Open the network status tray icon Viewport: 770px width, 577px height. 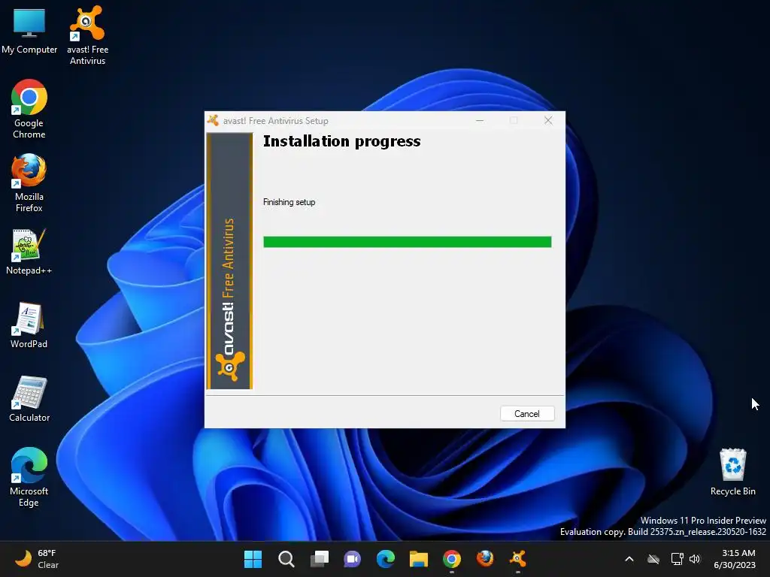coord(678,559)
